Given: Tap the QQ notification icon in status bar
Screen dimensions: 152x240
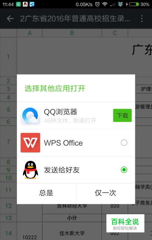Looking at the screenshot, I should [x=25, y=4].
